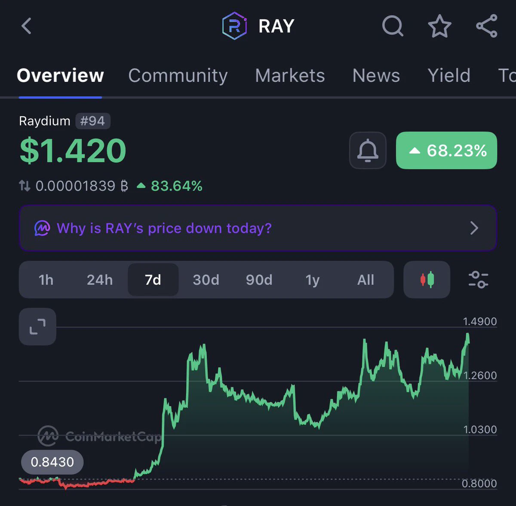Viewport: 516px width, 506px height.
Task: Tap the Raydium logo icon
Action: (234, 26)
